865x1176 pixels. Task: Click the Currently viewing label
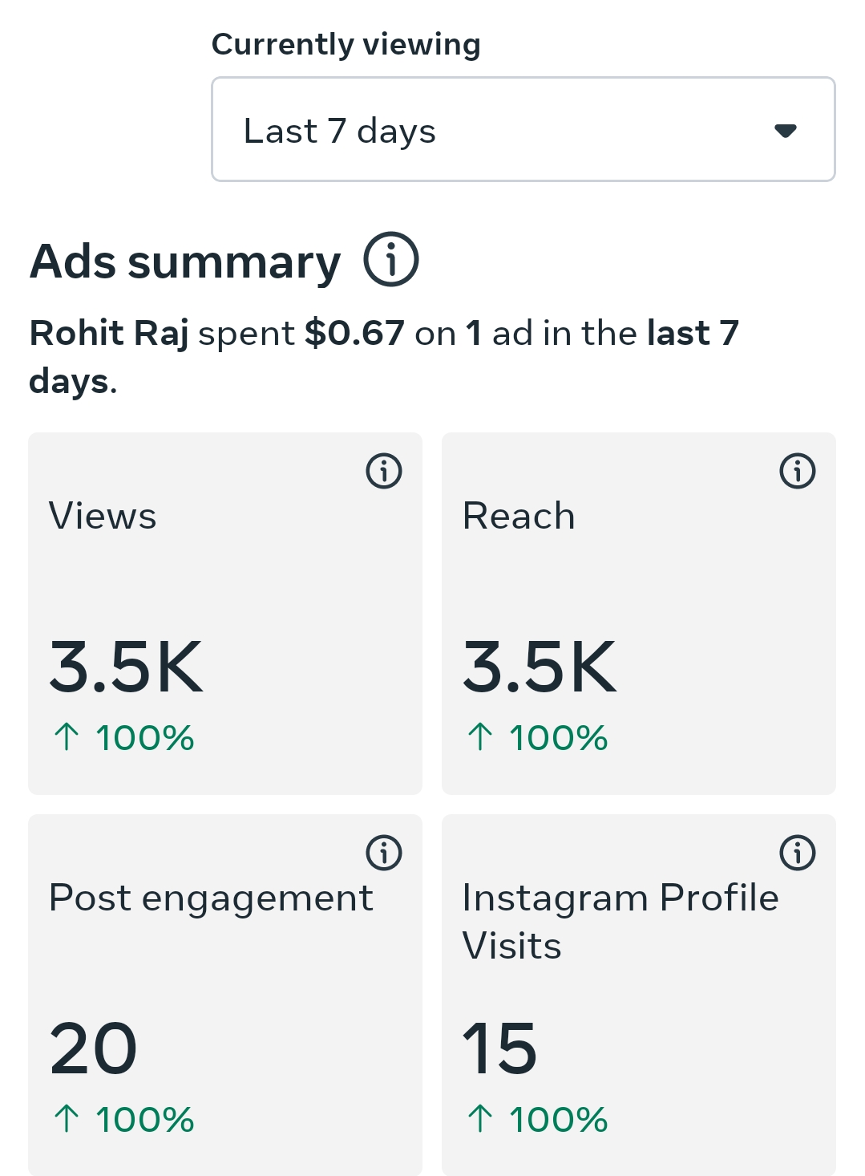(x=346, y=44)
